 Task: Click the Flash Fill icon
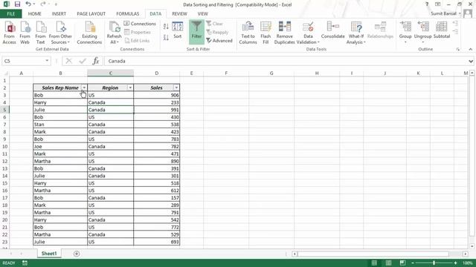tap(266, 33)
